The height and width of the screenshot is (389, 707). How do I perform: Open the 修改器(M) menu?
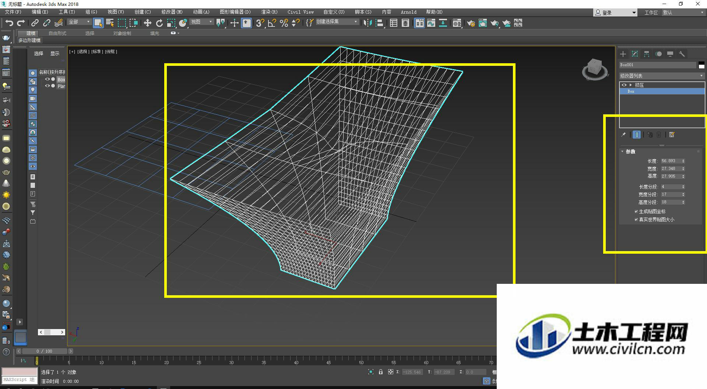[x=172, y=12]
